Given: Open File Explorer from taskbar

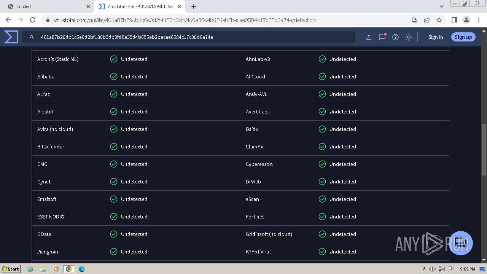Looking at the screenshot, I should [x=43, y=269].
